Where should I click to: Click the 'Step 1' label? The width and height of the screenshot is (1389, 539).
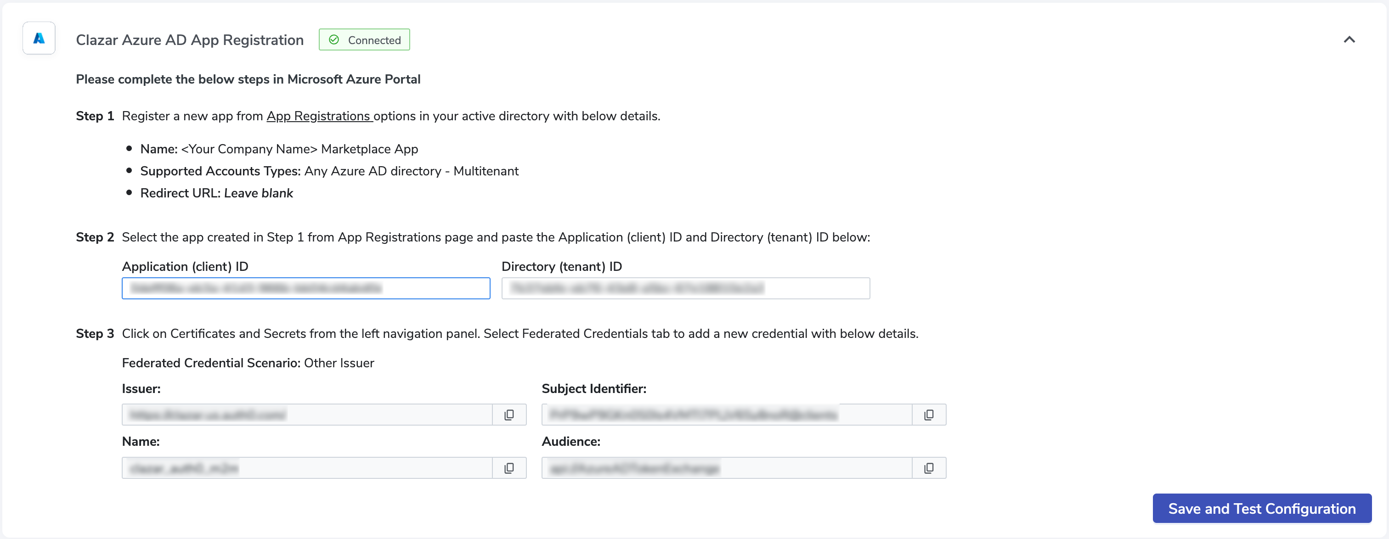(x=95, y=116)
